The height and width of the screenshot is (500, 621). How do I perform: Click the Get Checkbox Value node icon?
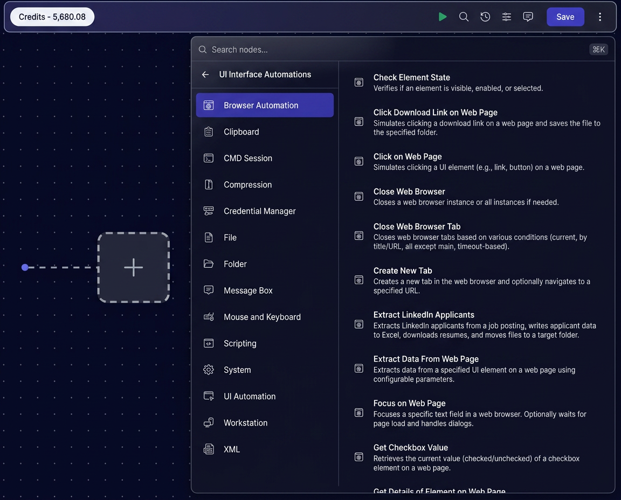359,457
